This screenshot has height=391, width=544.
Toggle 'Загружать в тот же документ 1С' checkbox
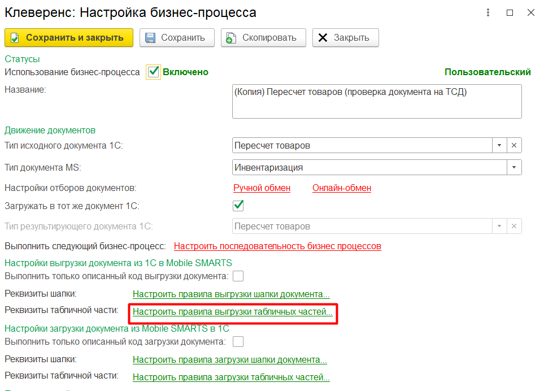pos(238,205)
